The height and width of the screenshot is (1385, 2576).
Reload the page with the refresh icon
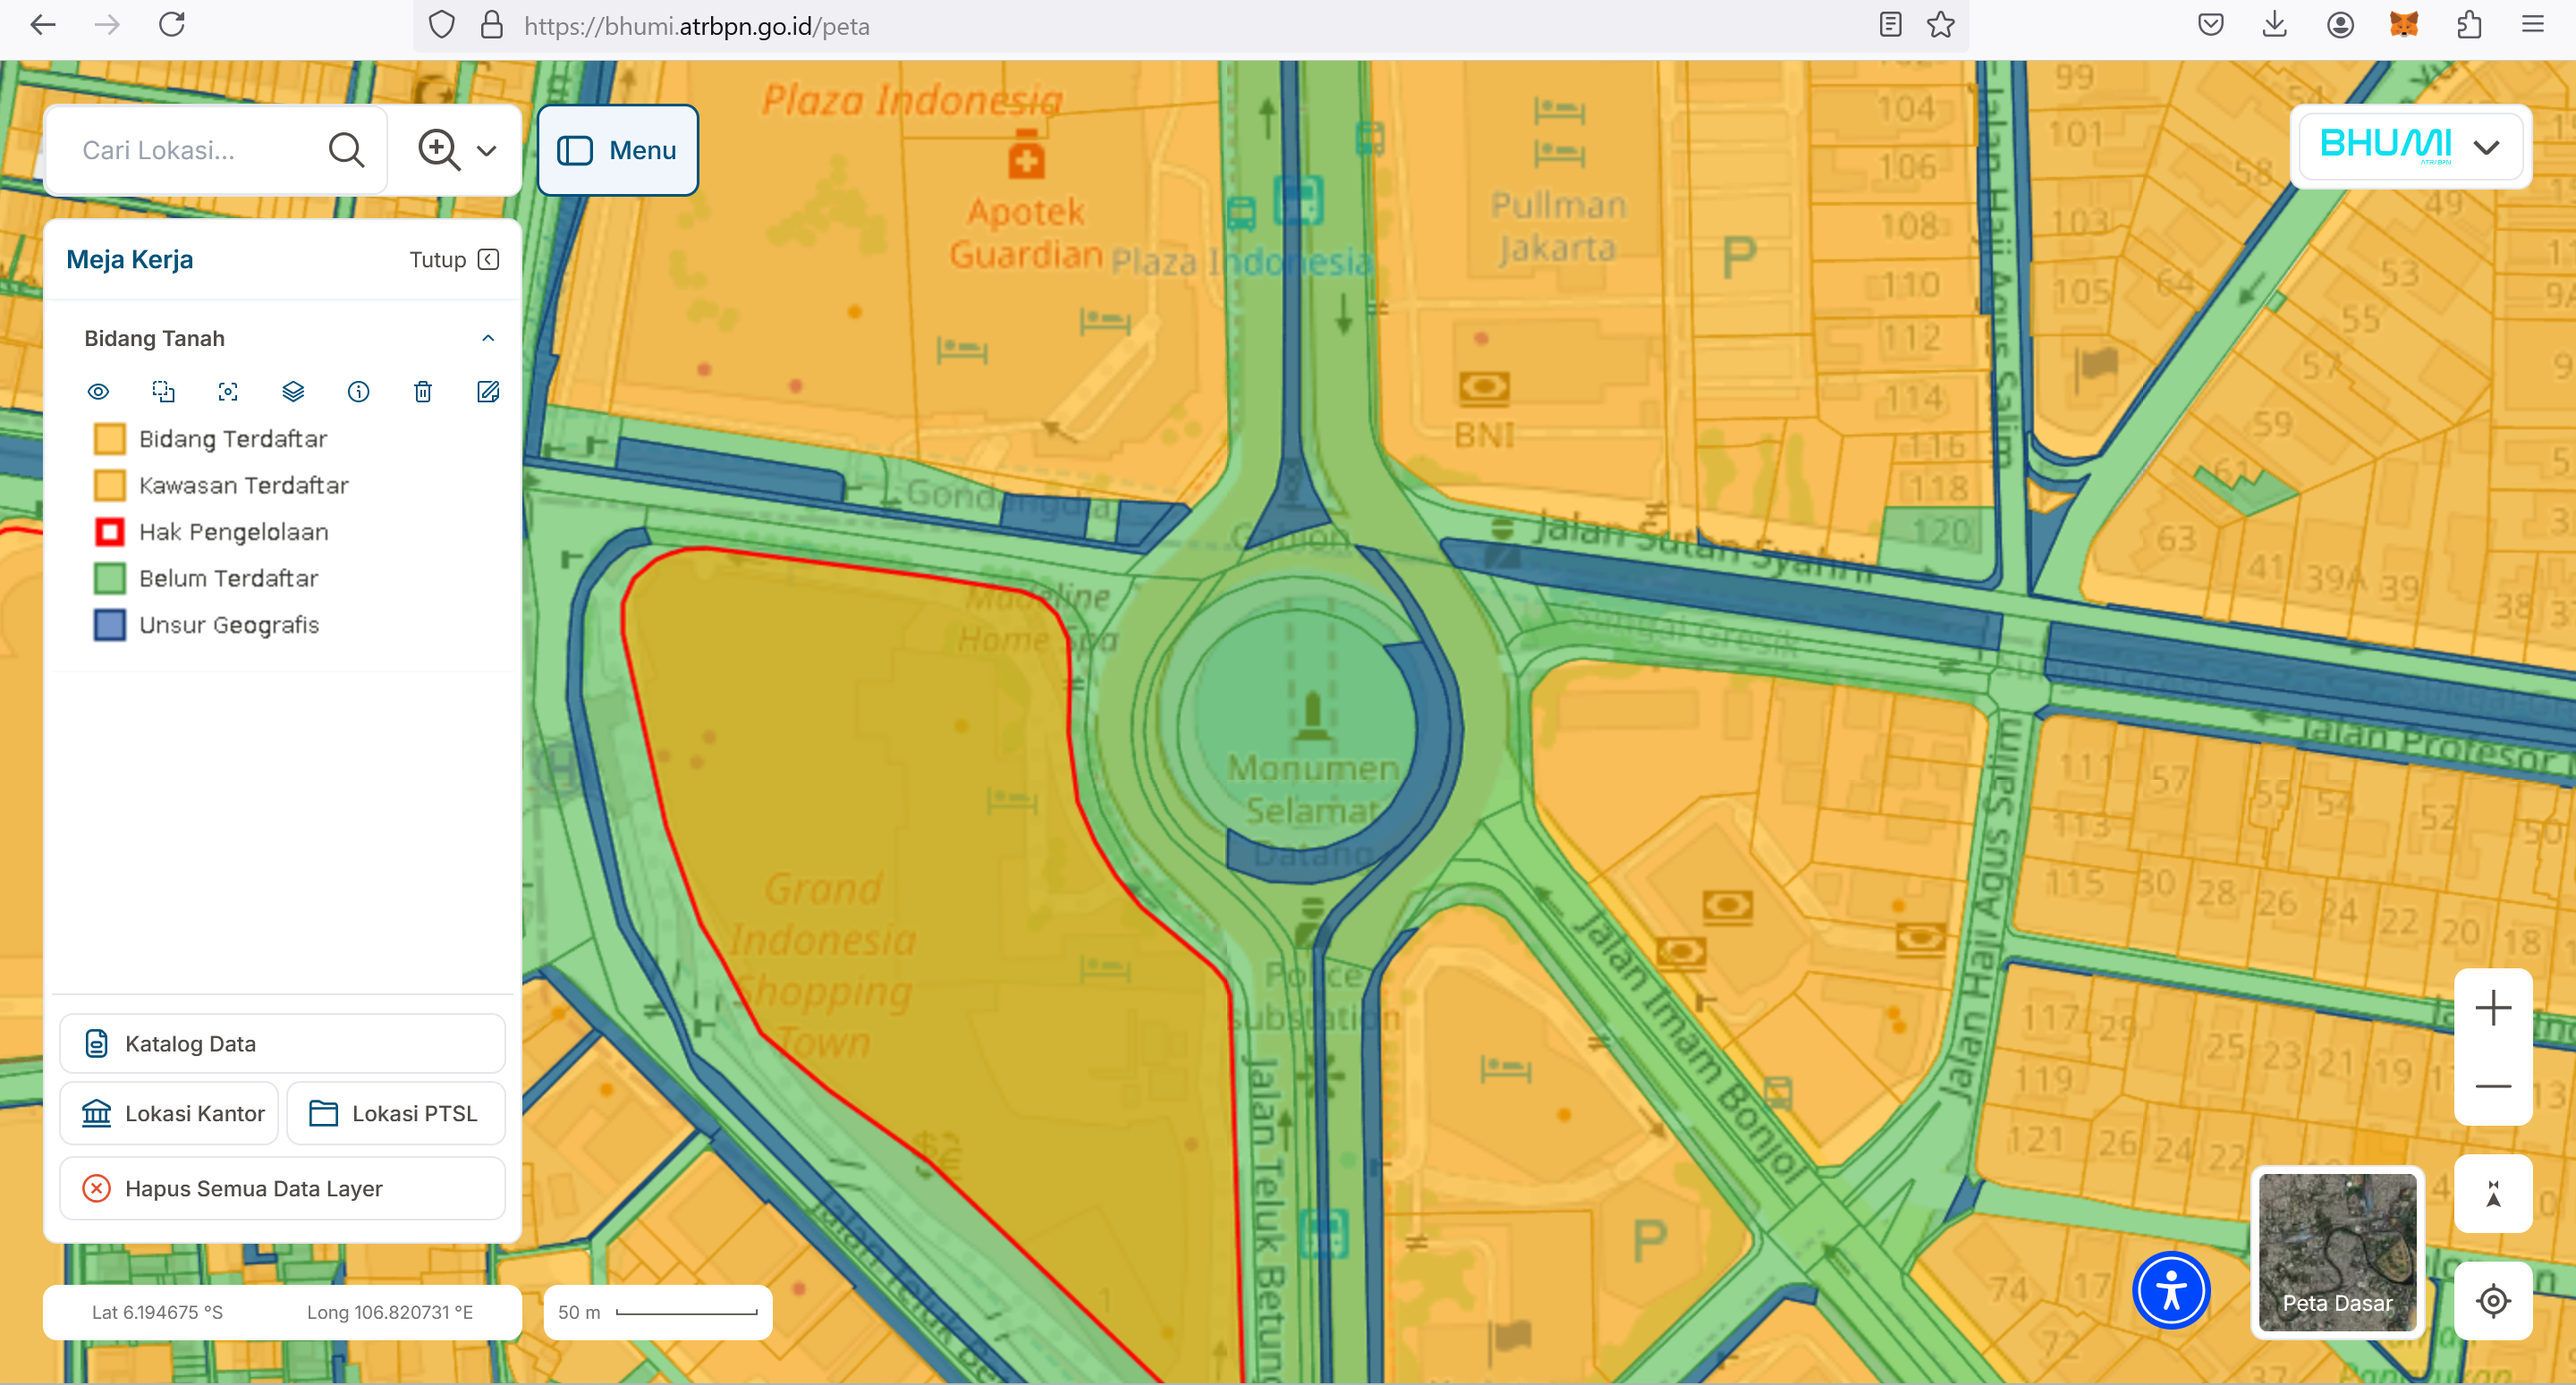point(172,24)
